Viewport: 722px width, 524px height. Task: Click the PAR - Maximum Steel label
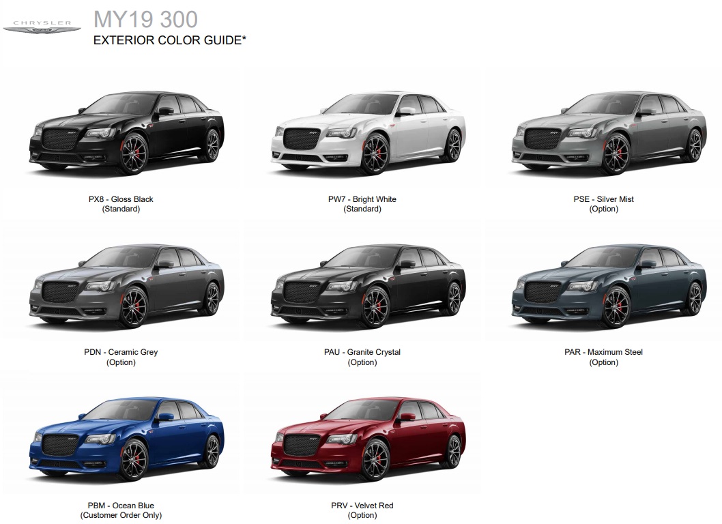point(603,352)
